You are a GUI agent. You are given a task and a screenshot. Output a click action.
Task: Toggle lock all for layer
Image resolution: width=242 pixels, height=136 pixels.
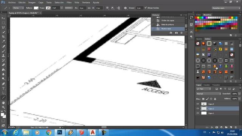click(215, 99)
